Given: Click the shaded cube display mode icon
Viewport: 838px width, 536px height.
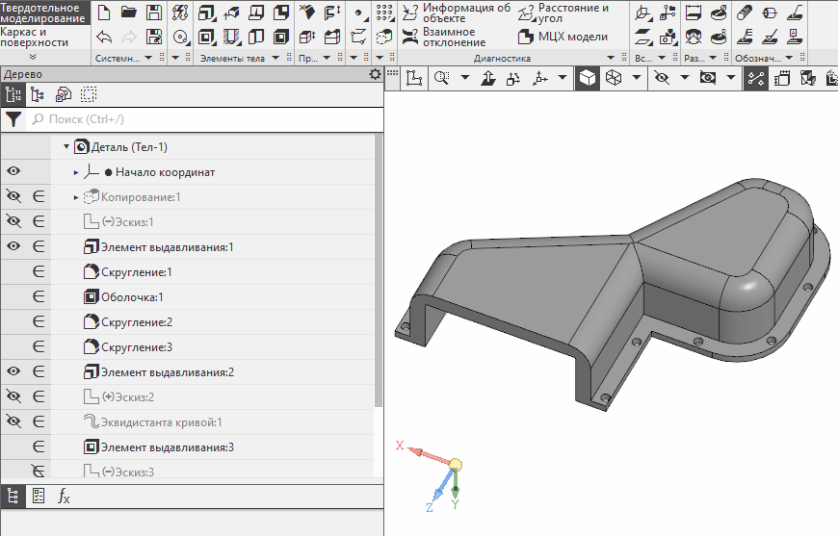Looking at the screenshot, I should pyautogui.click(x=587, y=79).
